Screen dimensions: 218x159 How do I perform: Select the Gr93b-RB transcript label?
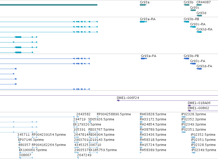[x=191, y=19]
